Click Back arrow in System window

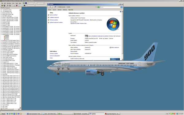click(x=49, y=7)
